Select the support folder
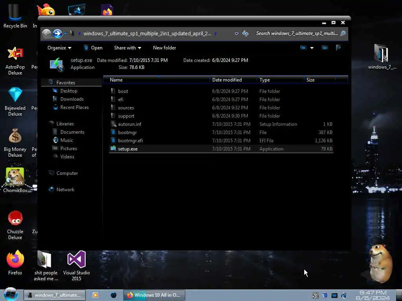 pyautogui.click(x=221, y=116)
